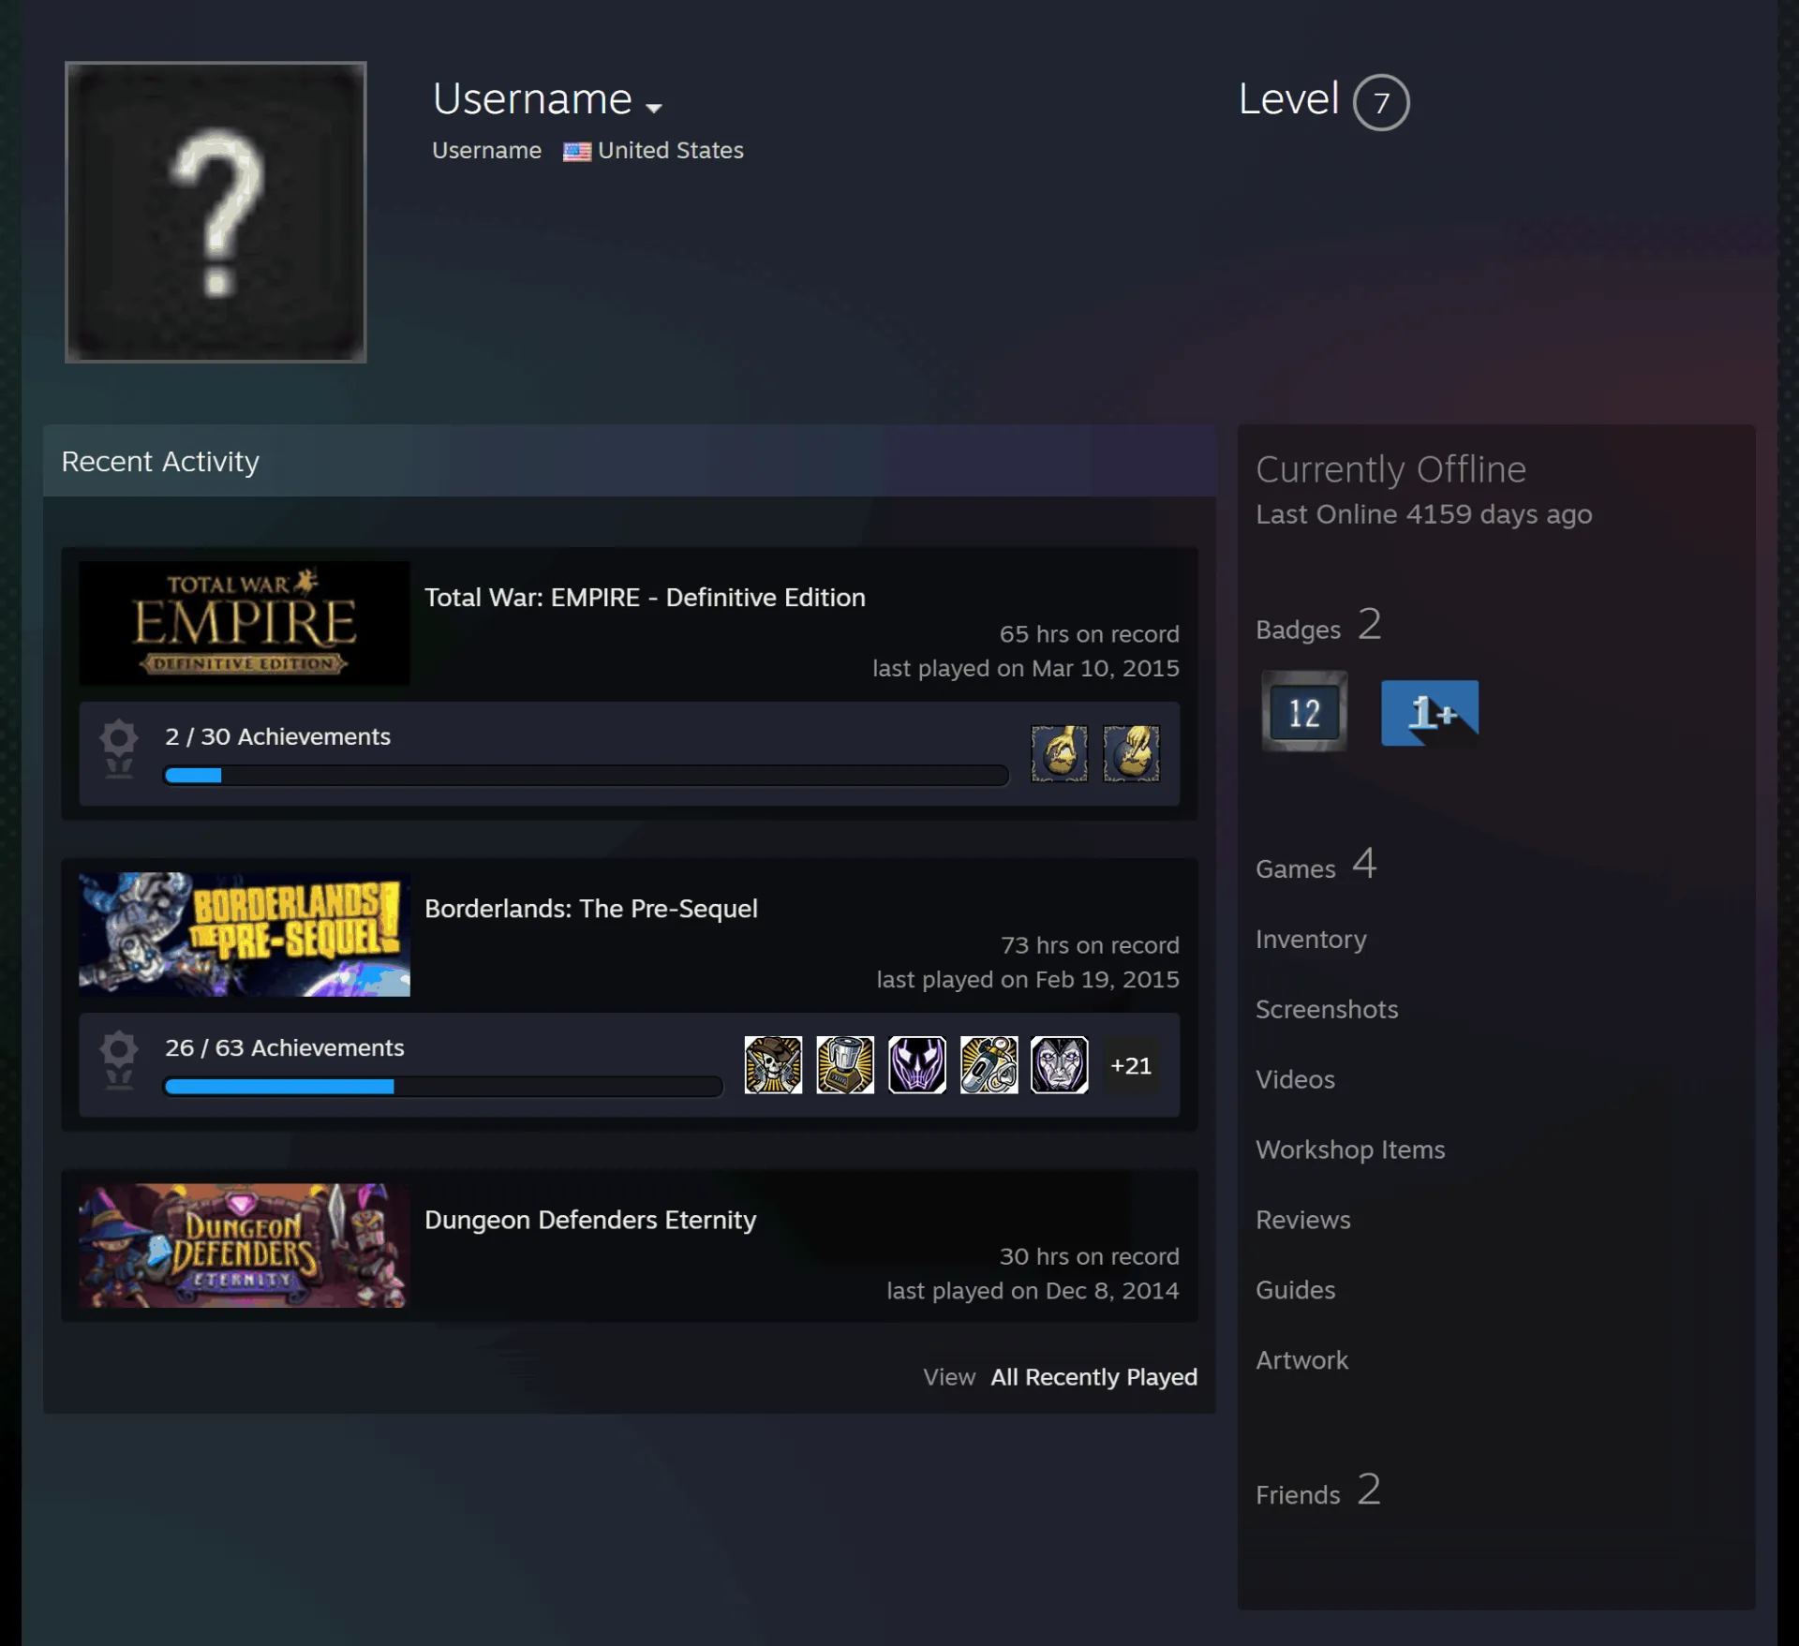Image resolution: width=1799 pixels, height=1646 pixels.
Task: Click the 12 years of service badge
Action: pyautogui.click(x=1304, y=712)
